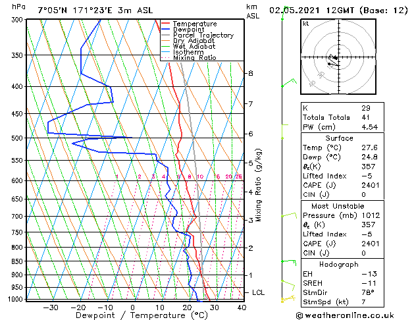Click the '550' pressure level label
The width and height of the screenshot is (414, 320).
coord(18,160)
